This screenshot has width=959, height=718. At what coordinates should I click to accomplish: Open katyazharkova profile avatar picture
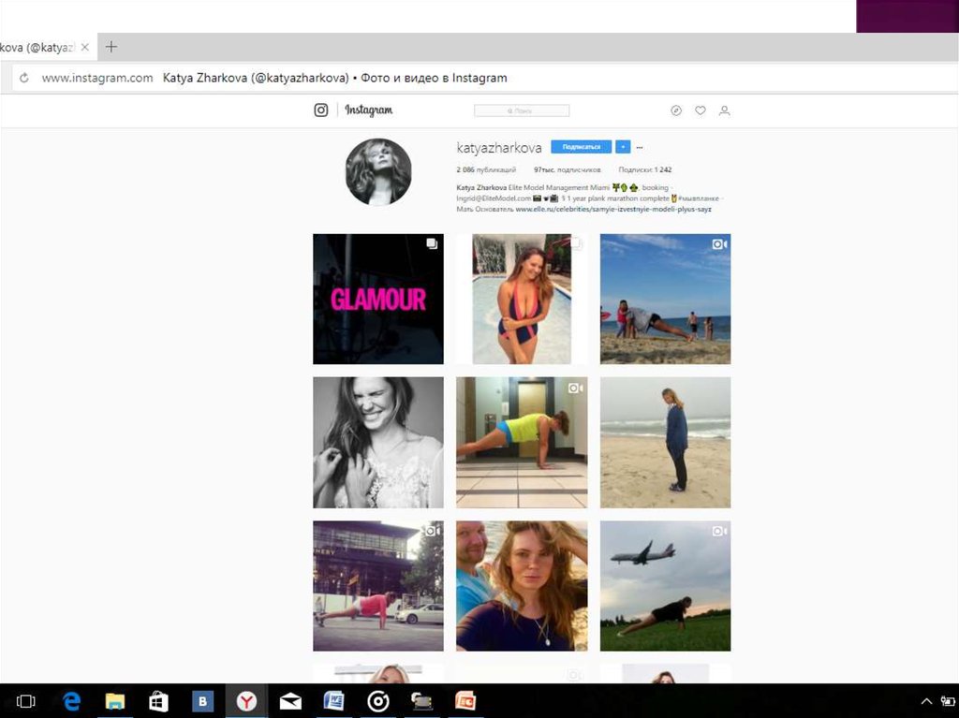[x=378, y=172]
